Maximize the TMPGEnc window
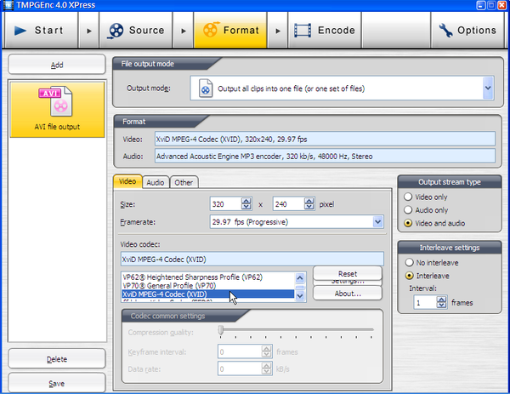This screenshot has width=510, height=394. tap(491, 5)
